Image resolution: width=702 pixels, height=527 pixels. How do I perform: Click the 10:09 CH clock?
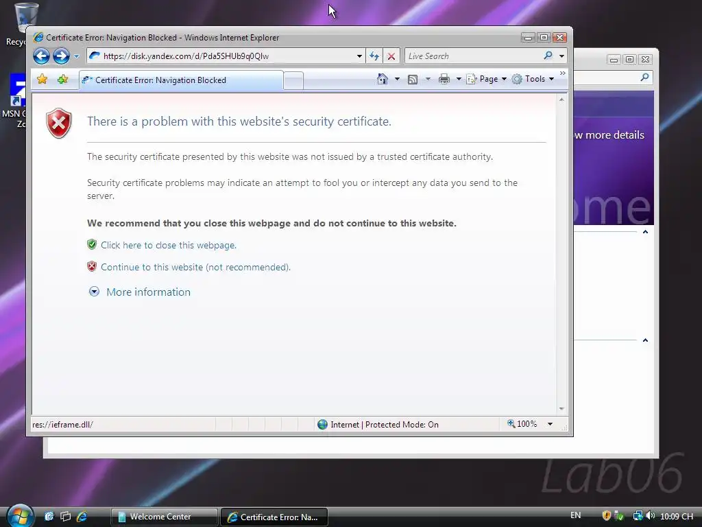coord(677,516)
